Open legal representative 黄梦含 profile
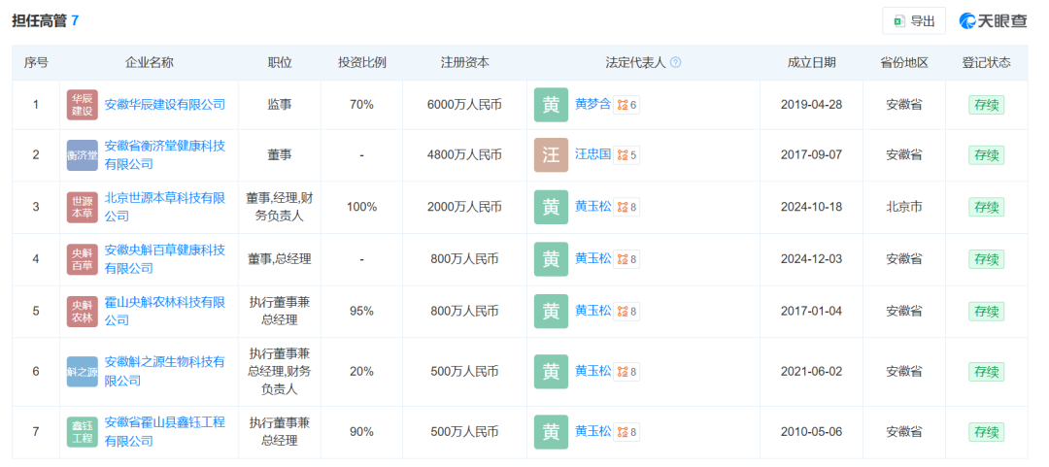Screen dimensions: 1049x467 (x=592, y=104)
